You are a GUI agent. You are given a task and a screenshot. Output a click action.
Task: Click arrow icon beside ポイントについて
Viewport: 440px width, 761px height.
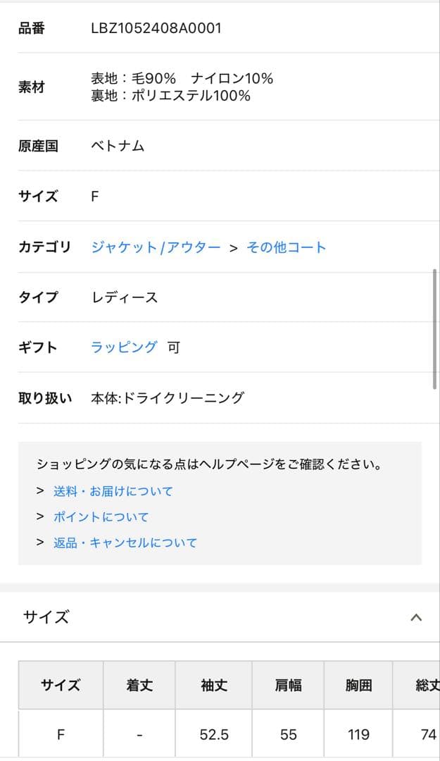tap(40, 517)
